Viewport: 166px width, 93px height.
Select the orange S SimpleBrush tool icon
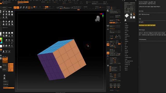point(134,14)
